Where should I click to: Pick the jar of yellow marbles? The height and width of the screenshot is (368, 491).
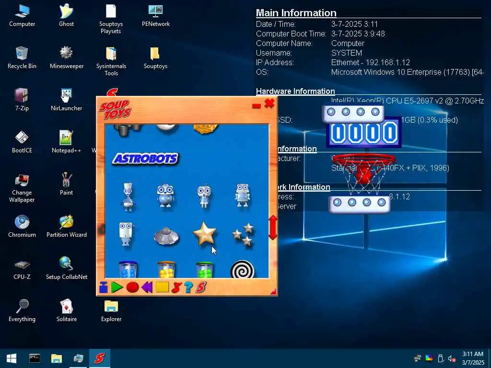tap(166, 269)
